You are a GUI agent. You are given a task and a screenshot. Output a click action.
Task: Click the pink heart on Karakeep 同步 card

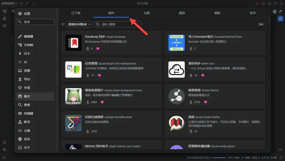pos(98,48)
